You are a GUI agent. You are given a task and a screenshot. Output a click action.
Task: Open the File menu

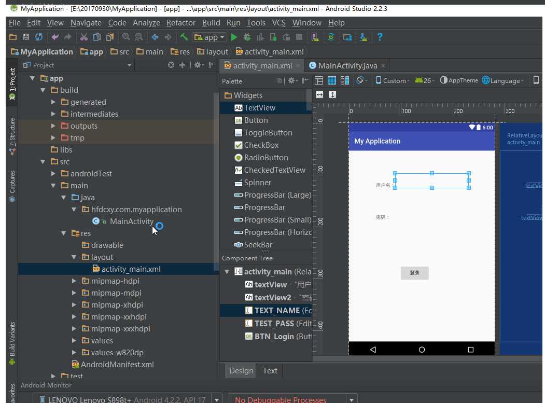pyautogui.click(x=15, y=23)
